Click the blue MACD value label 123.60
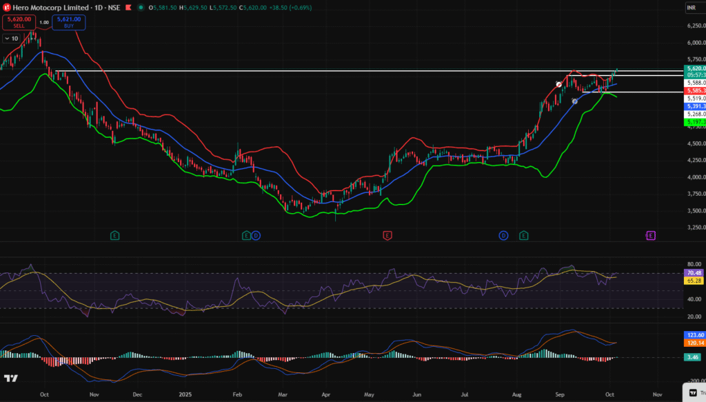This screenshot has height=402, width=706. (694, 334)
